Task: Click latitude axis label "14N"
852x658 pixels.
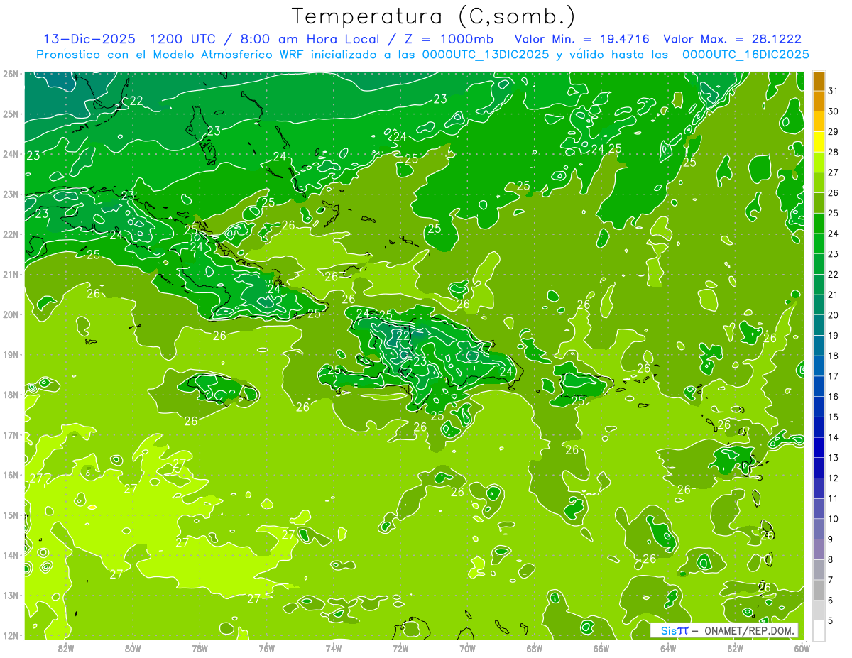Action: [10, 555]
